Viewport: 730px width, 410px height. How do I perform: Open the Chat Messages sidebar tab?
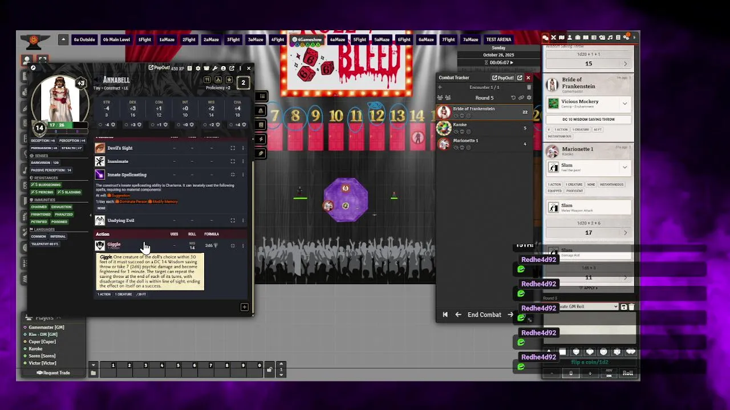point(545,38)
